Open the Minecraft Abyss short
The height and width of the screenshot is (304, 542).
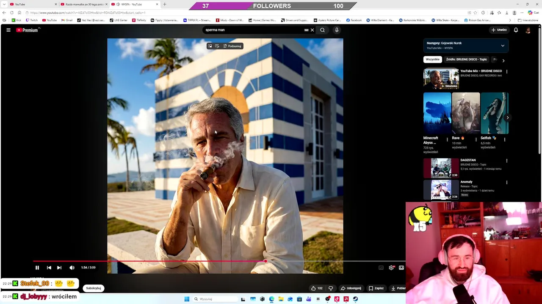437,114
